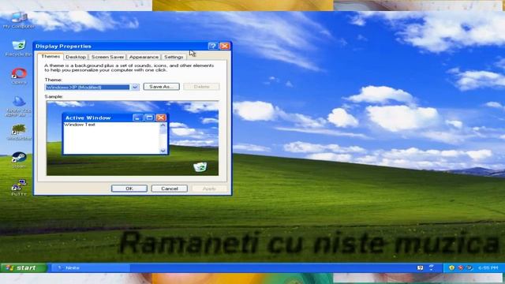Click the language bar keyboard icon

420,267
